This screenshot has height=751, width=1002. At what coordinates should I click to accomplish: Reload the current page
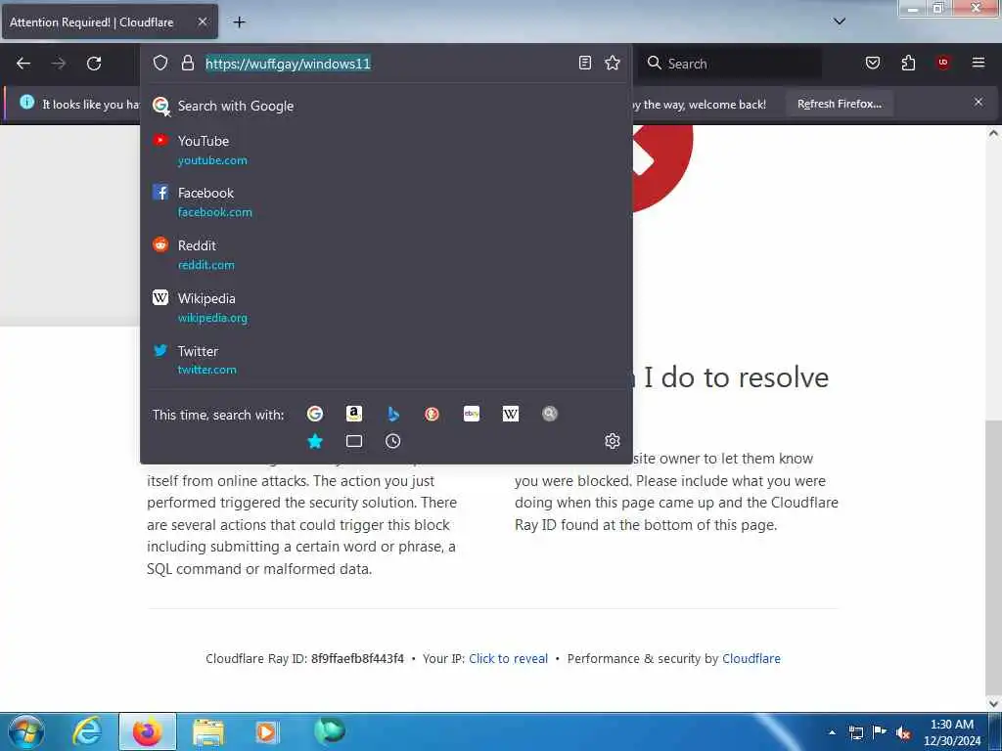(x=94, y=64)
